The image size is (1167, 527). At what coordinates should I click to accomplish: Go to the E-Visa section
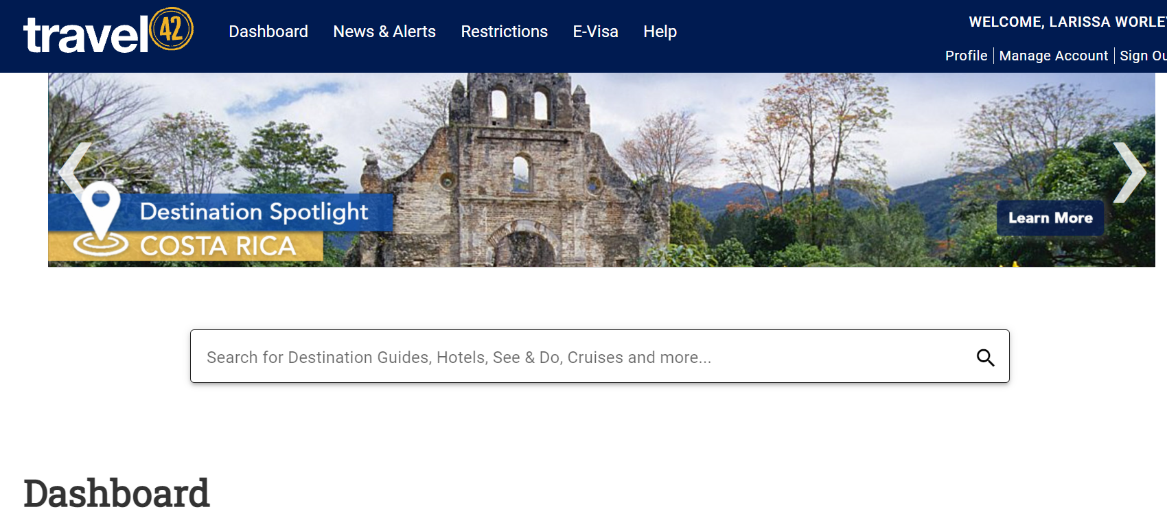tap(595, 32)
